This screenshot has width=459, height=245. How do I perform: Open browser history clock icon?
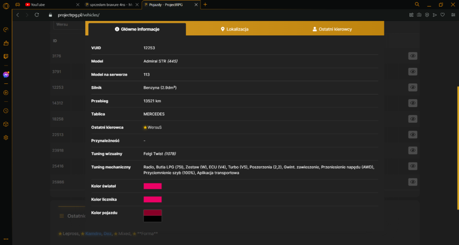6,111
